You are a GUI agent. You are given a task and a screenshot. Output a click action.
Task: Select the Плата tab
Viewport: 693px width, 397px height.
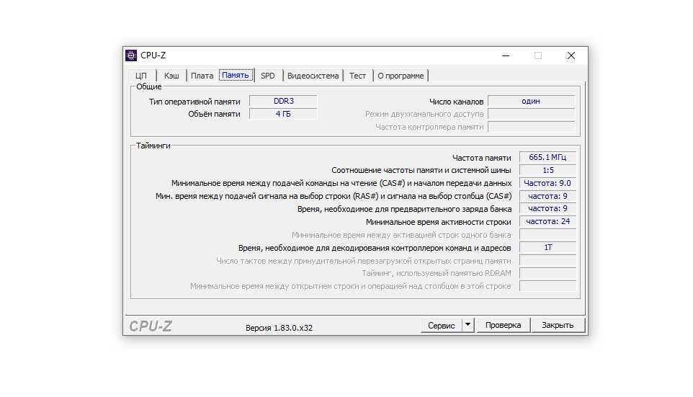(202, 76)
